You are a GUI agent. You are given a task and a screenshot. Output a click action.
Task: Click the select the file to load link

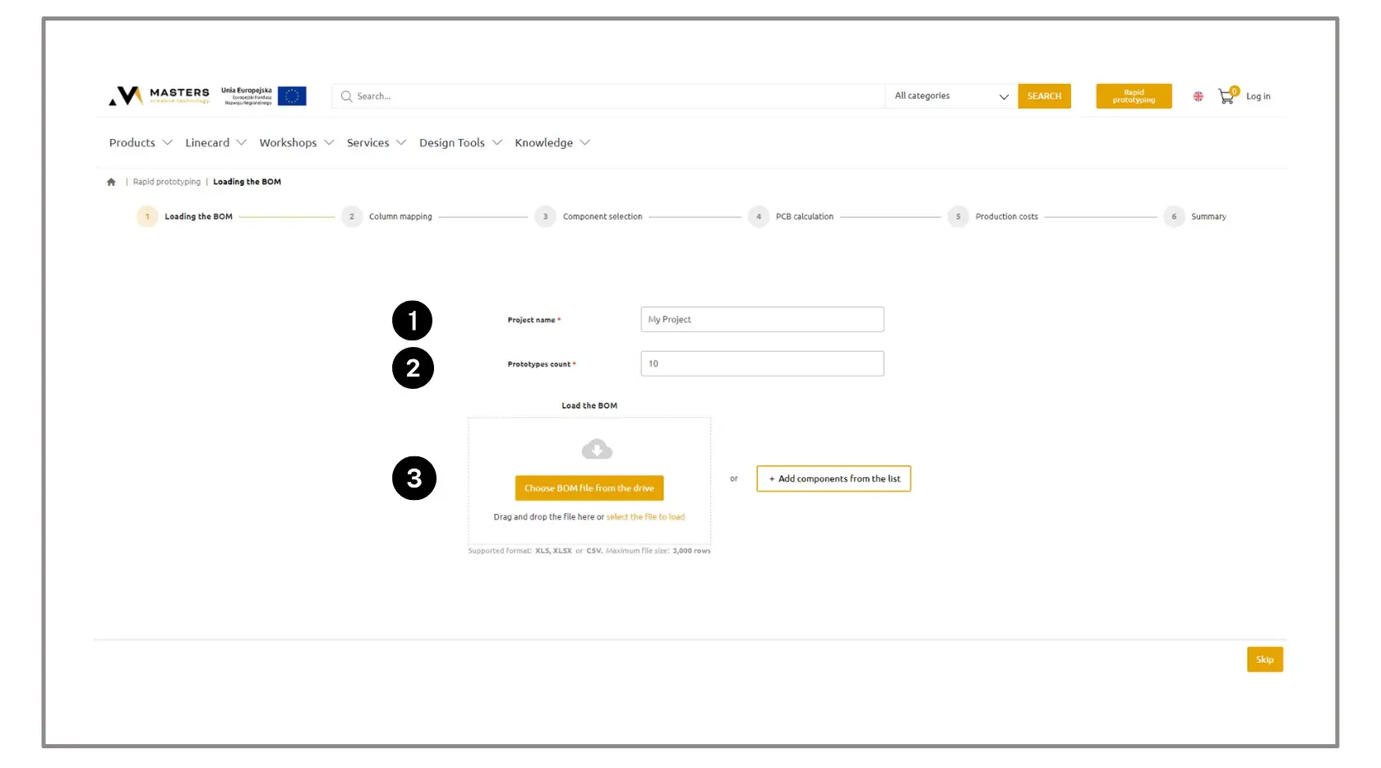pos(645,517)
